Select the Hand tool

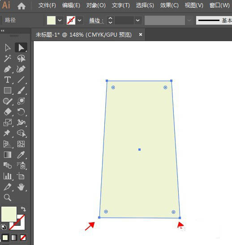21,187
